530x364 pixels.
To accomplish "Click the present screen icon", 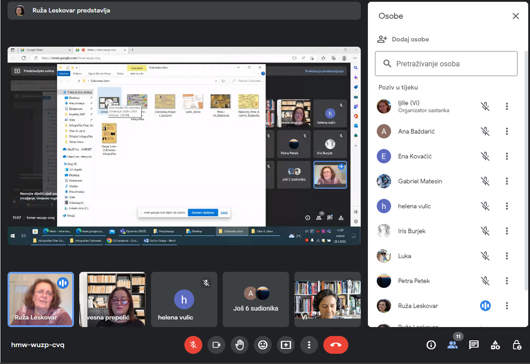I will coord(286,345).
